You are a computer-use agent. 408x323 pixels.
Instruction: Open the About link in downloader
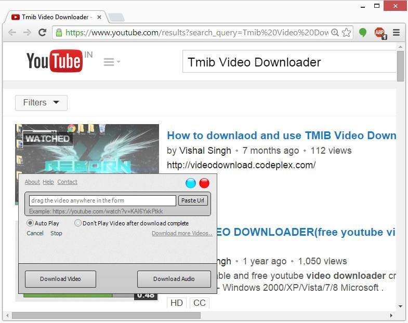[x=32, y=182]
